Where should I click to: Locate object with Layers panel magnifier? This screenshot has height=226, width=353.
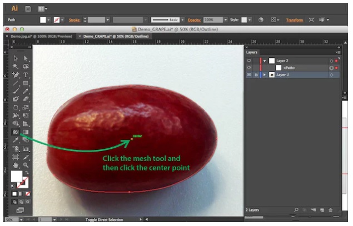pyautogui.click(x=296, y=210)
